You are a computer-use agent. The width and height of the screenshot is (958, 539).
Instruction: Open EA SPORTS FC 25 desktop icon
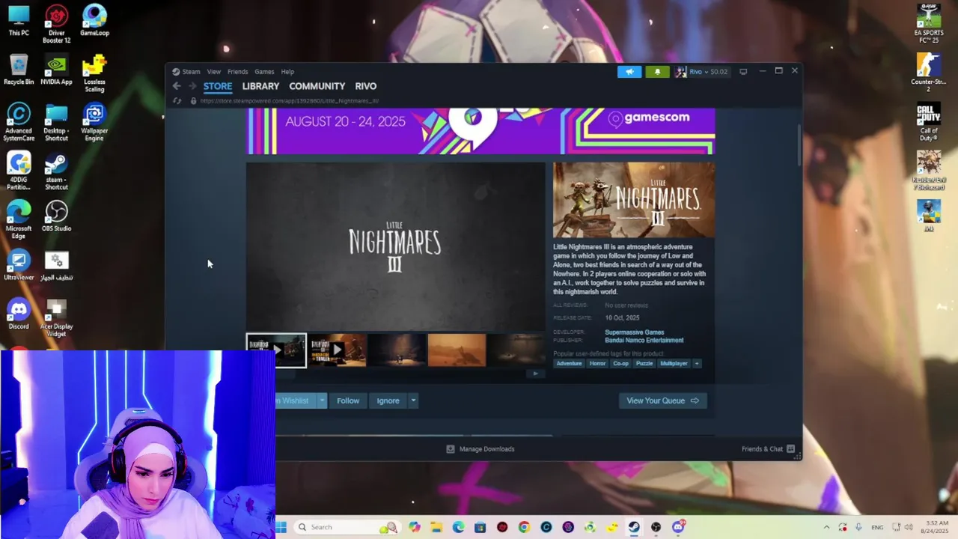[x=929, y=24]
